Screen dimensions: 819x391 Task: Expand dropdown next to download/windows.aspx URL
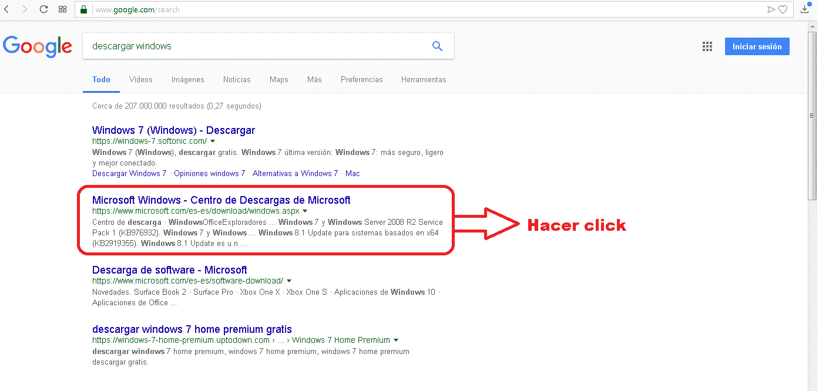[305, 211]
